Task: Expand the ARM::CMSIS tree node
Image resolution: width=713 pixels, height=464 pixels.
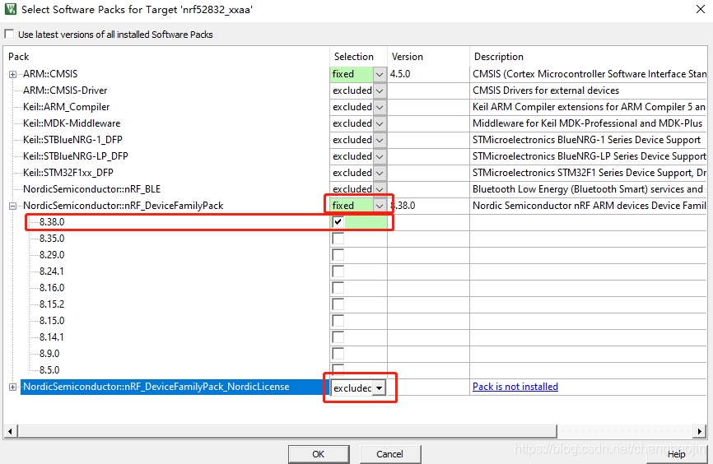Action: tap(12, 74)
